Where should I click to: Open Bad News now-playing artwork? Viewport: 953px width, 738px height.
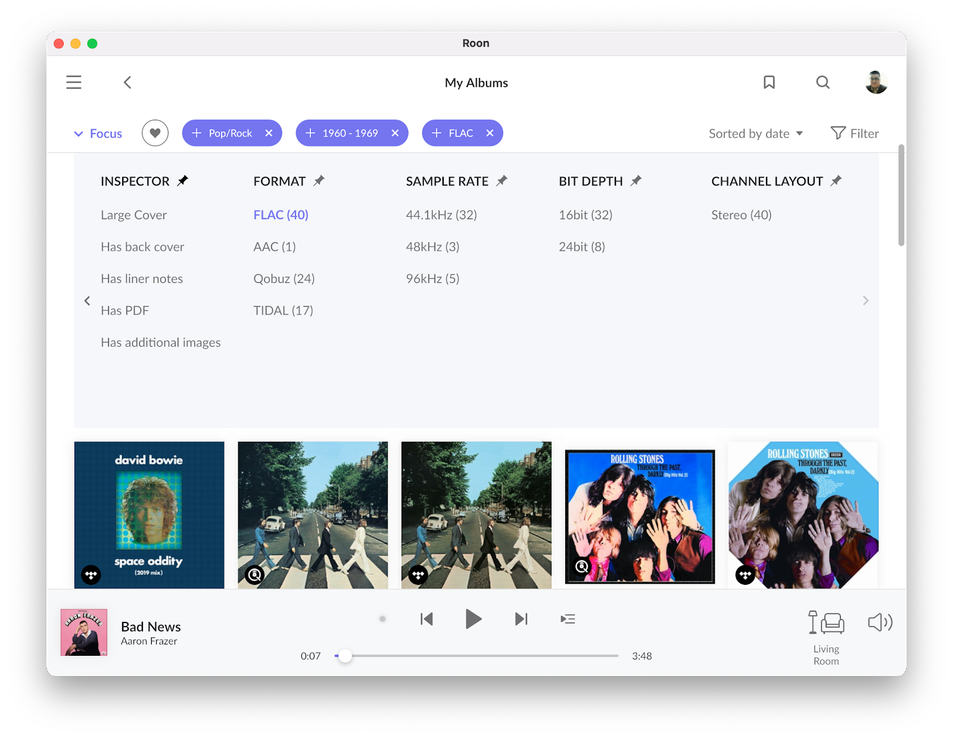pos(84,632)
